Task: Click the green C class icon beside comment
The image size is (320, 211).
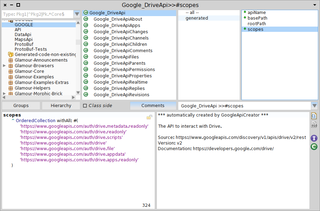Action: (314, 147)
